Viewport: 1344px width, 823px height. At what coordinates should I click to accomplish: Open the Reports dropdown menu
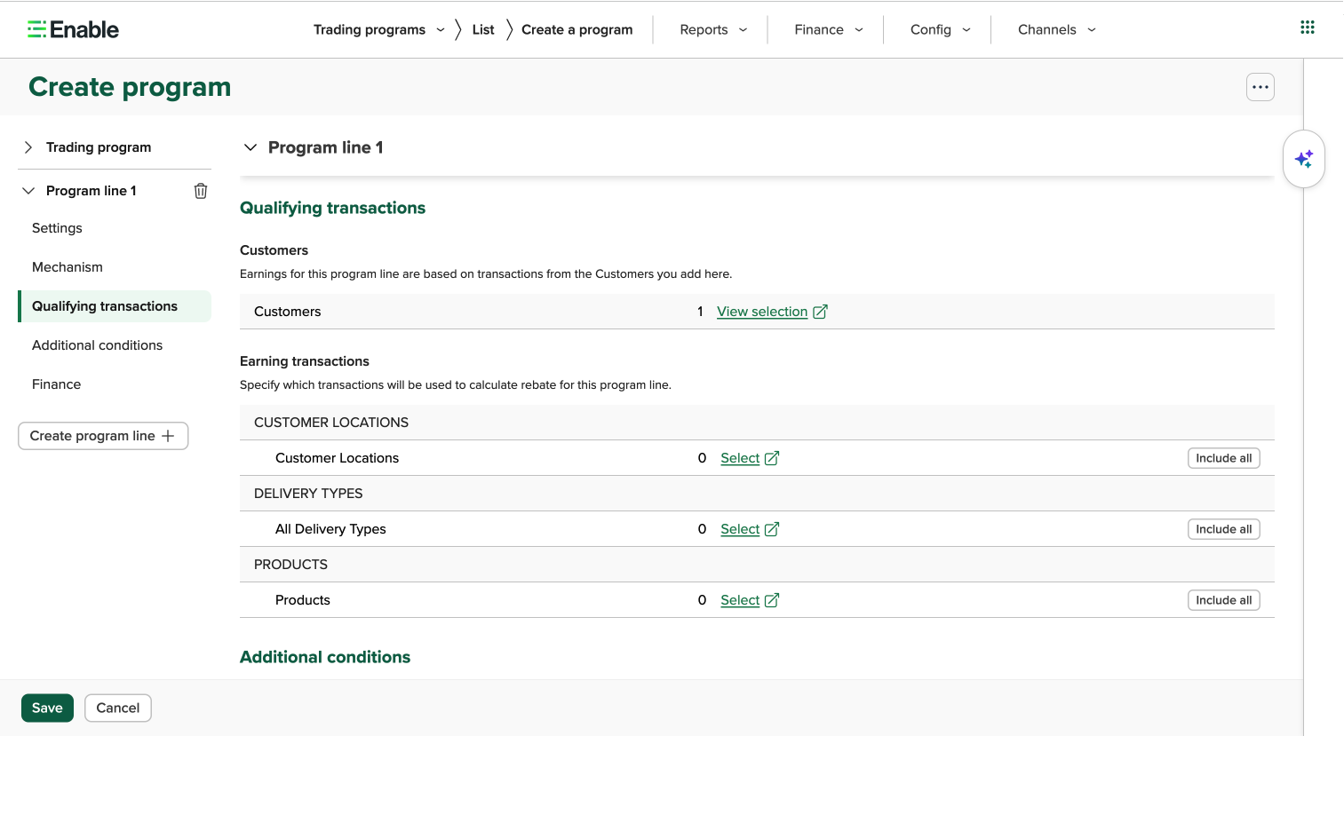click(x=713, y=29)
